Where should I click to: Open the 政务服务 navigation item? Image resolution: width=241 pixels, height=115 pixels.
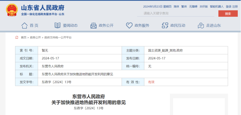coord(142,25)
